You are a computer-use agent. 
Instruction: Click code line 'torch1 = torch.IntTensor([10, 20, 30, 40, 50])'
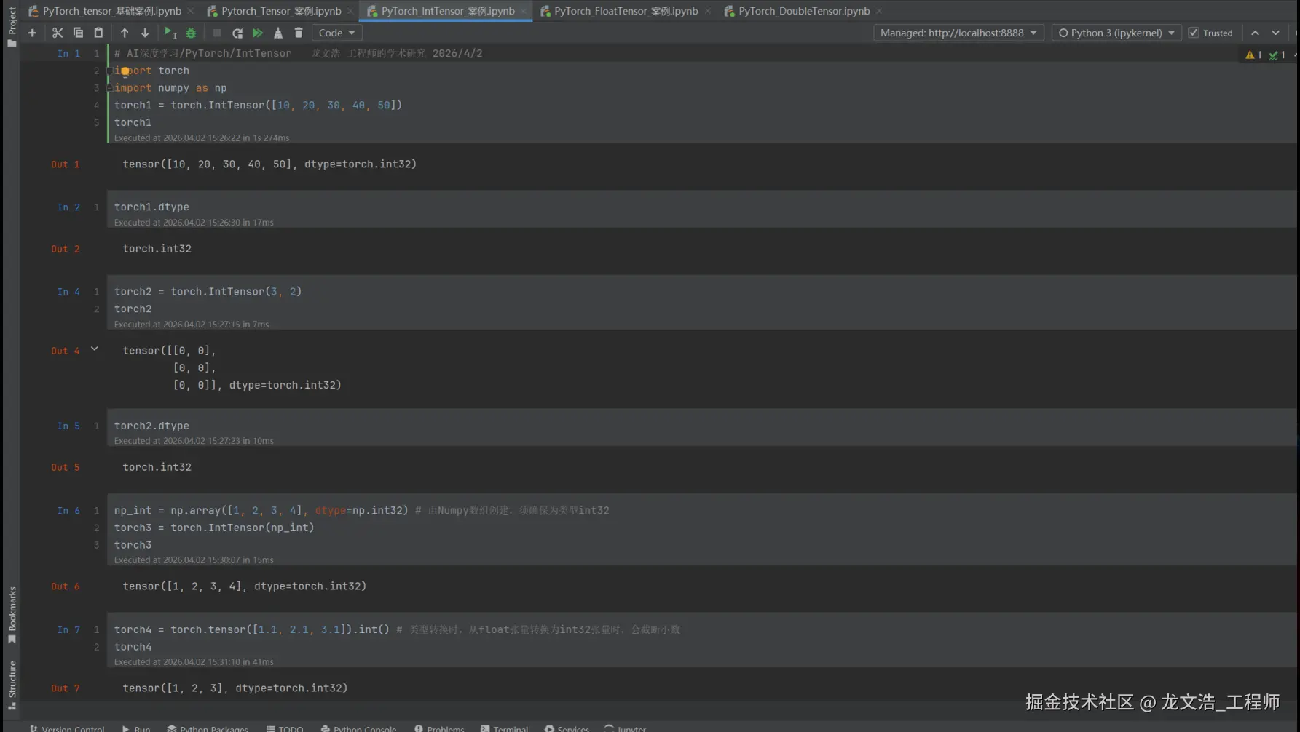pyautogui.click(x=258, y=105)
